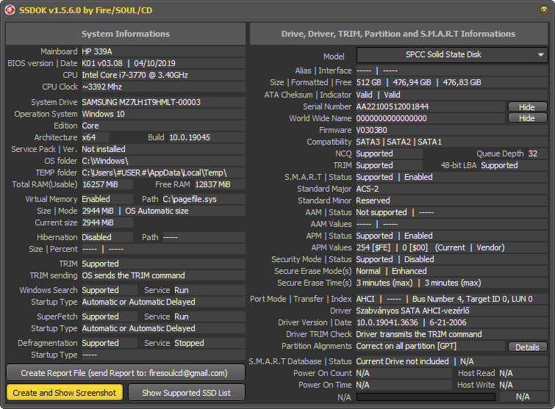This screenshot has height=409, width=555.
Task: Click APM Values 254 [$FE]
Action: (373, 247)
